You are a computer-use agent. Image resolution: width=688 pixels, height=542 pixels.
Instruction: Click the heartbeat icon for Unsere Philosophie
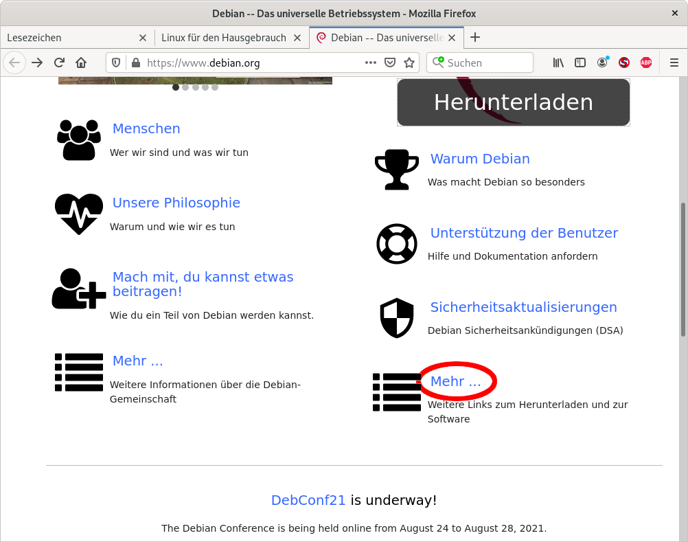point(79,214)
